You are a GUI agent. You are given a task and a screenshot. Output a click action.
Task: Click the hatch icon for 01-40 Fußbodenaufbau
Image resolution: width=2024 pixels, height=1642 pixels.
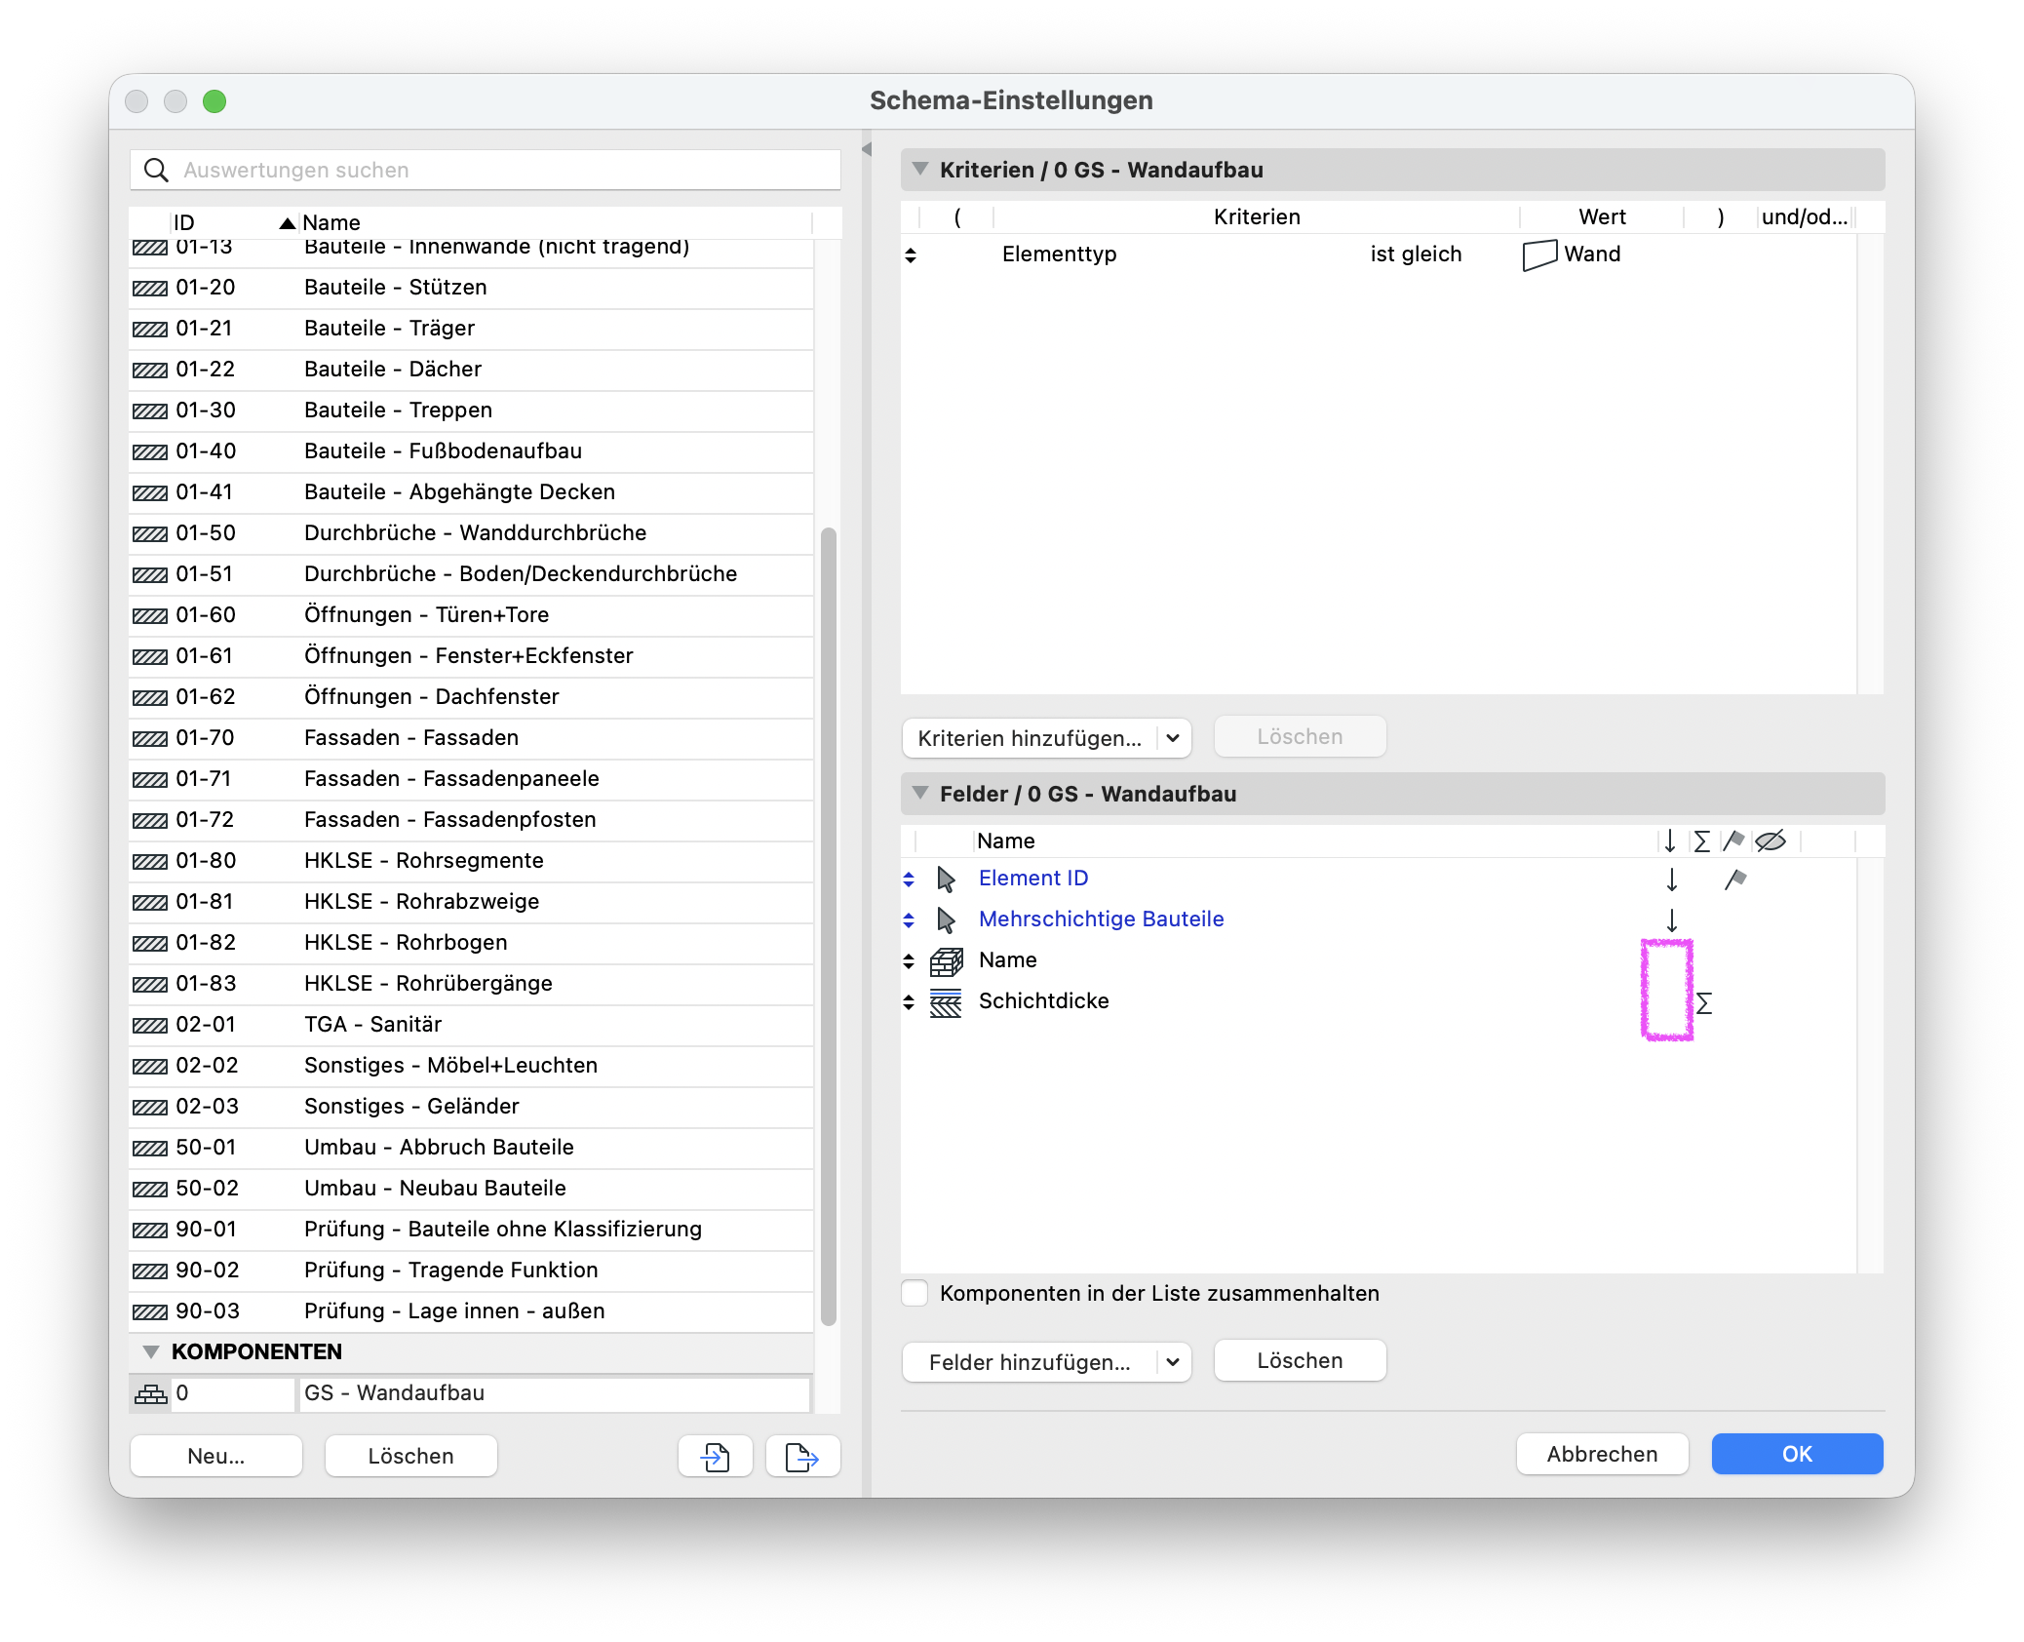point(150,451)
